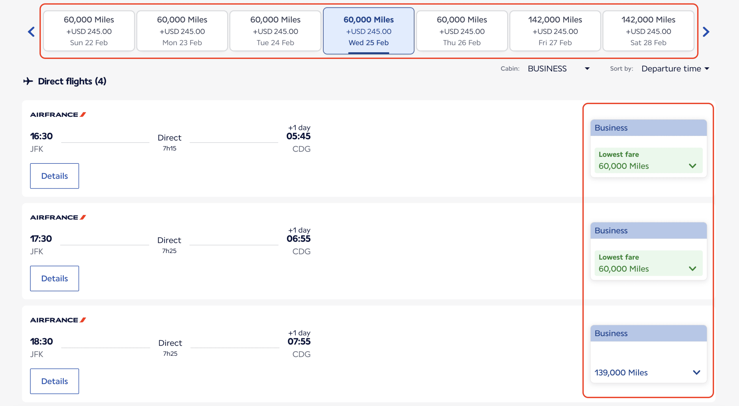The width and height of the screenshot is (739, 406).
Task: Open the Cabin selection dropdown
Action: click(x=587, y=68)
